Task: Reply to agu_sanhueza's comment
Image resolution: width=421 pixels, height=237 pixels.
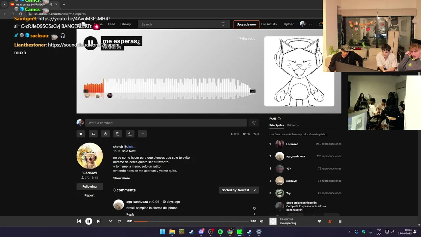Action: (x=130, y=214)
